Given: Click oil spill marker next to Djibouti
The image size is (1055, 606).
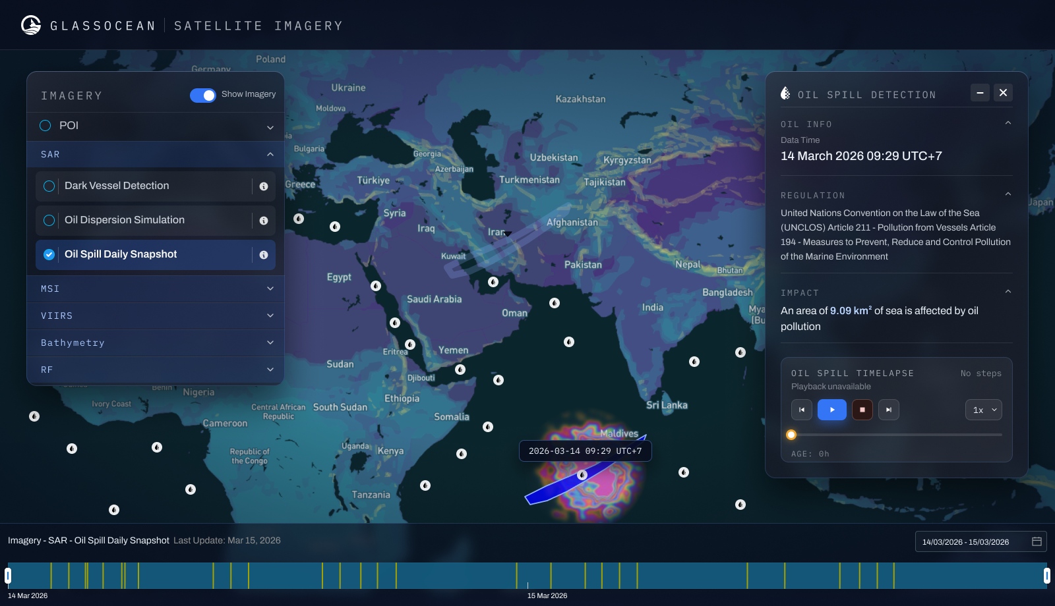Looking at the screenshot, I should [460, 370].
